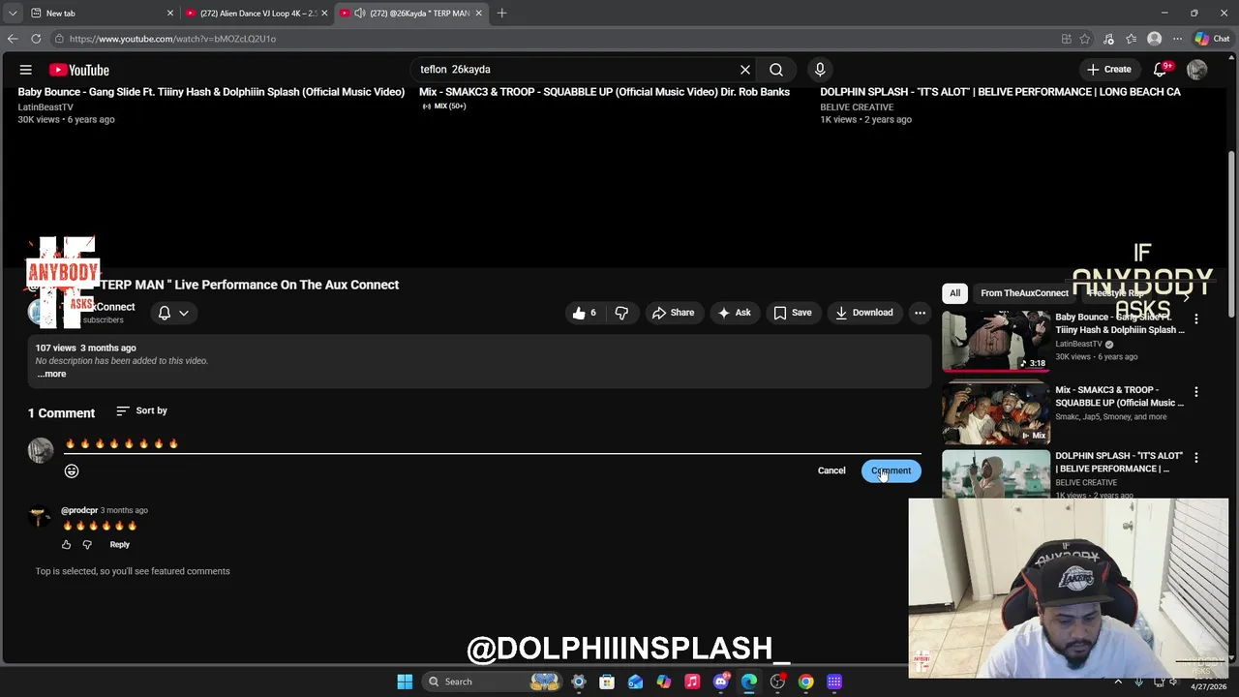Open the Sort by comments menu
This screenshot has width=1239, height=697.
(141, 411)
